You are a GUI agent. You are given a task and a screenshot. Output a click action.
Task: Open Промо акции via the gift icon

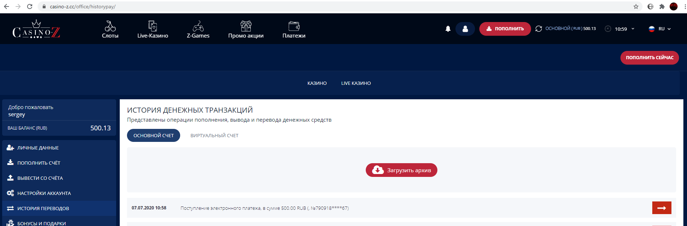click(246, 26)
